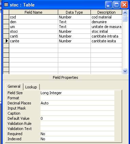Click the Data Type column header

74,12
